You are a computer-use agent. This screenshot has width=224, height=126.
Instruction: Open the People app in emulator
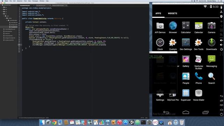186,78
